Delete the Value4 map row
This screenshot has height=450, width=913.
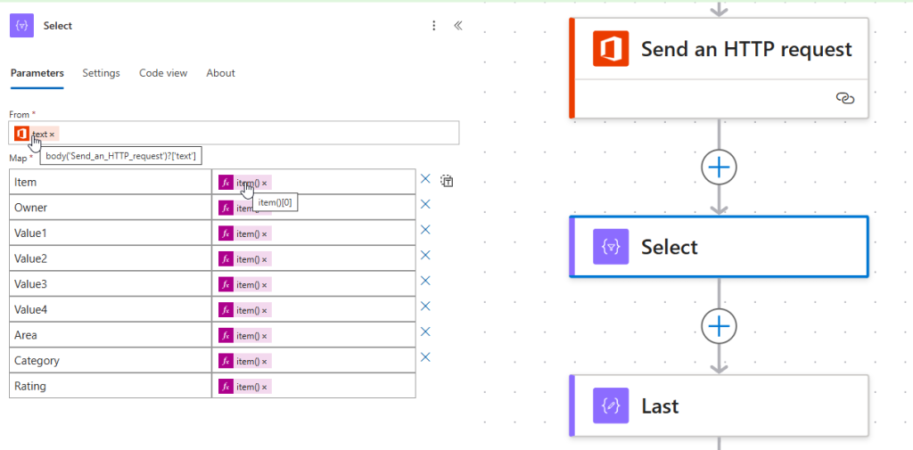click(425, 307)
